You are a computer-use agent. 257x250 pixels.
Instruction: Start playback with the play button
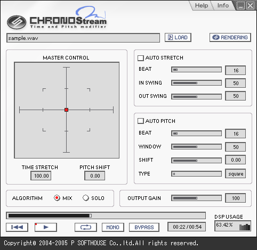[46, 227]
